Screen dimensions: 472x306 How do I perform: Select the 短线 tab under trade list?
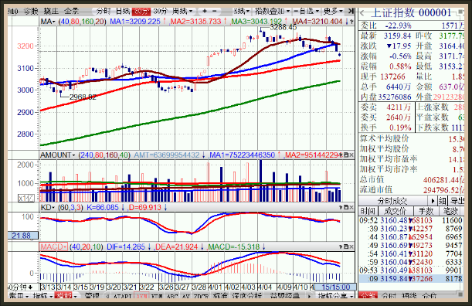[x=409, y=296]
